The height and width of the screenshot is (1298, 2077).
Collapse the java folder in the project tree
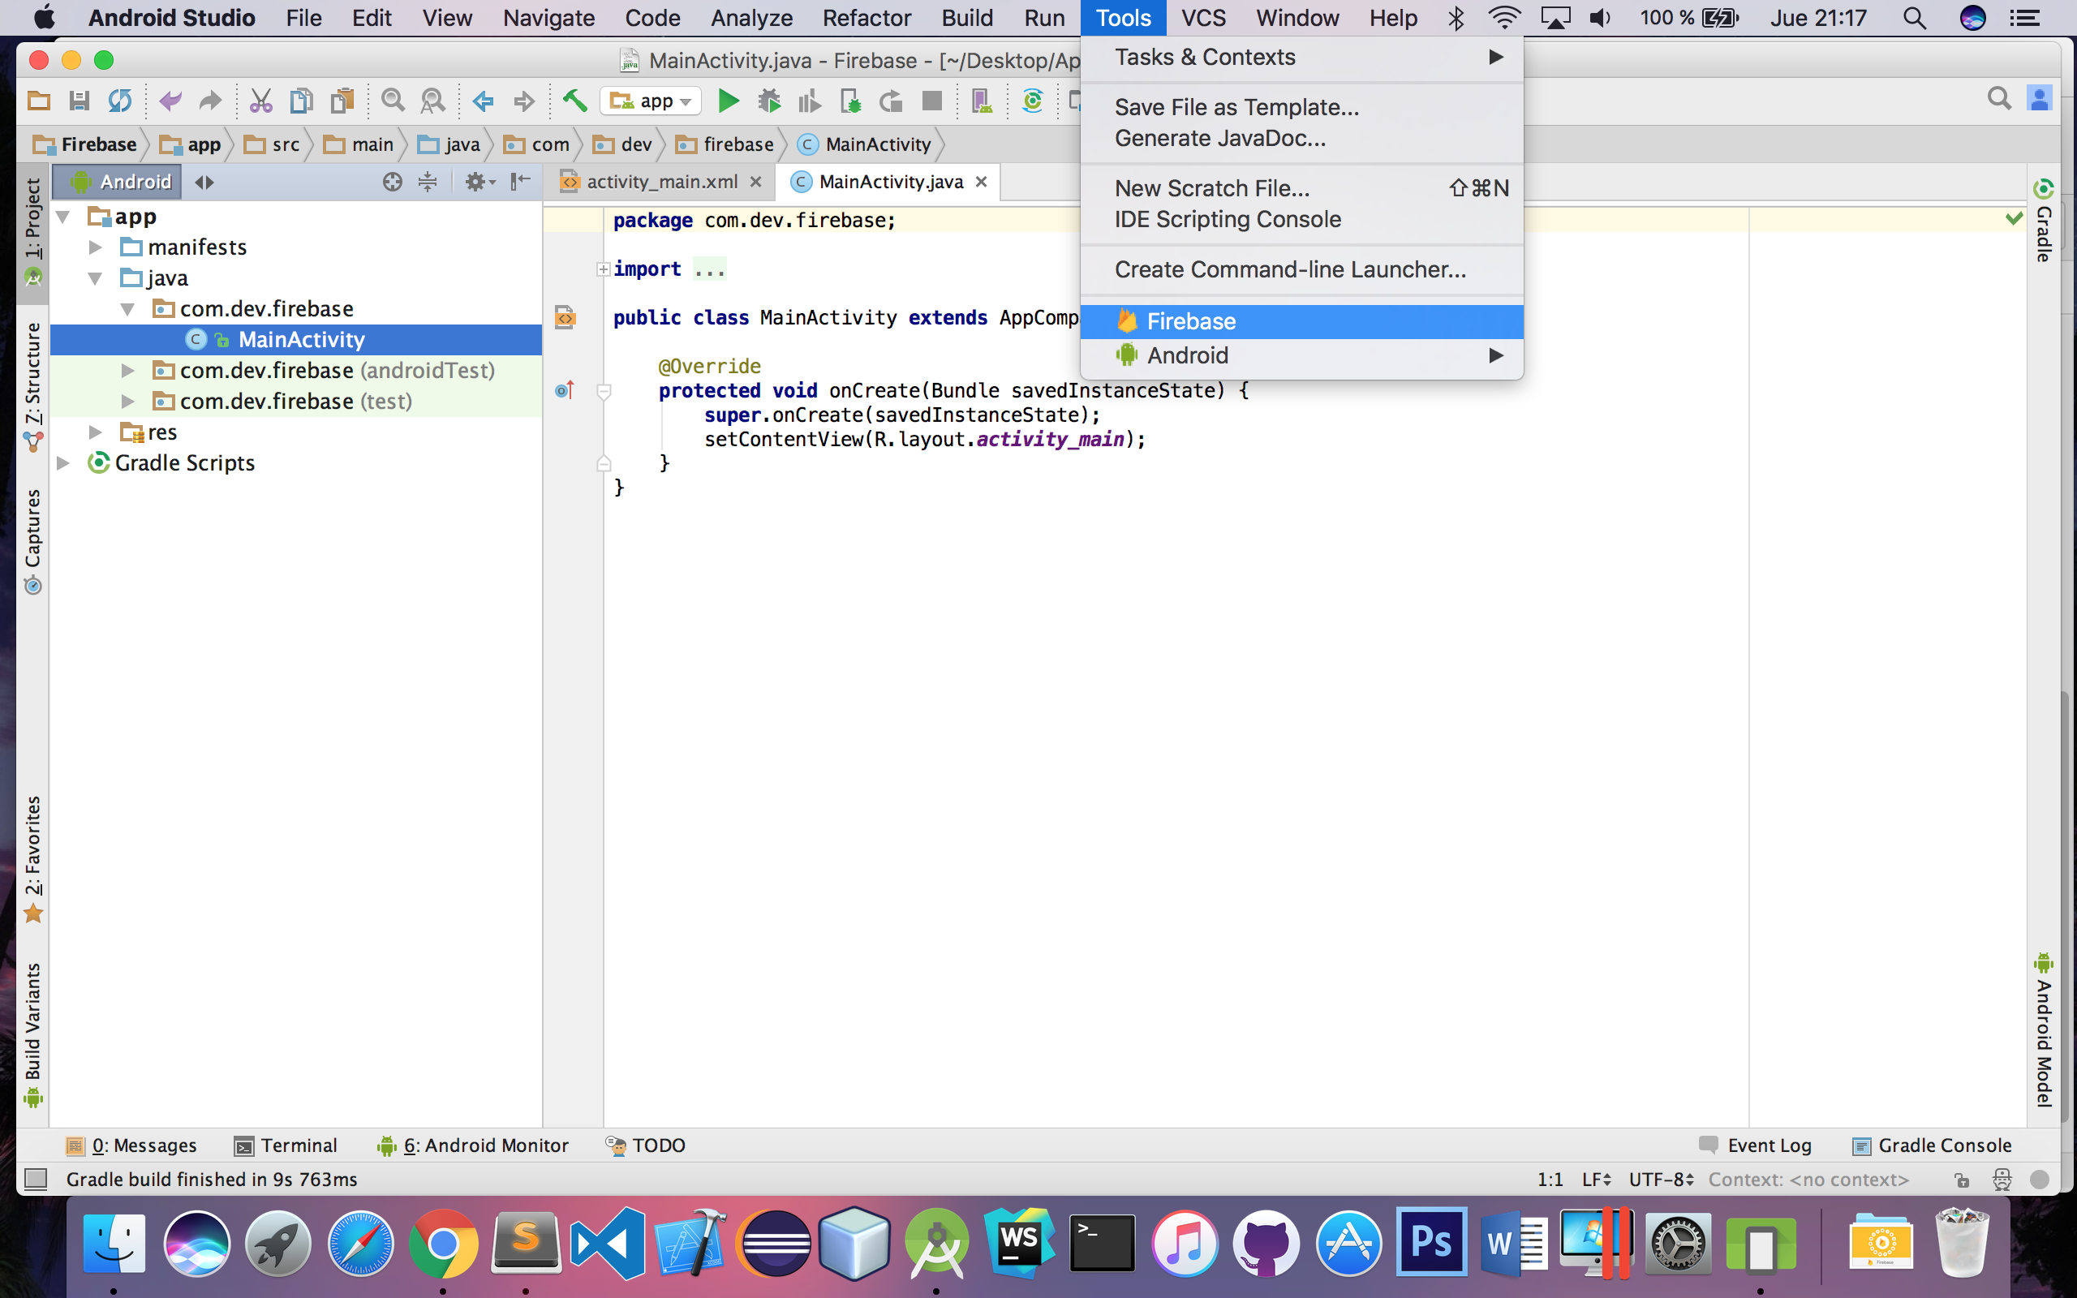pyautogui.click(x=95, y=278)
